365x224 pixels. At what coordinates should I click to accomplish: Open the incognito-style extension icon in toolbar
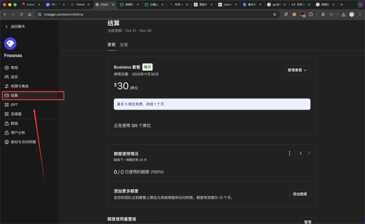point(323,14)
